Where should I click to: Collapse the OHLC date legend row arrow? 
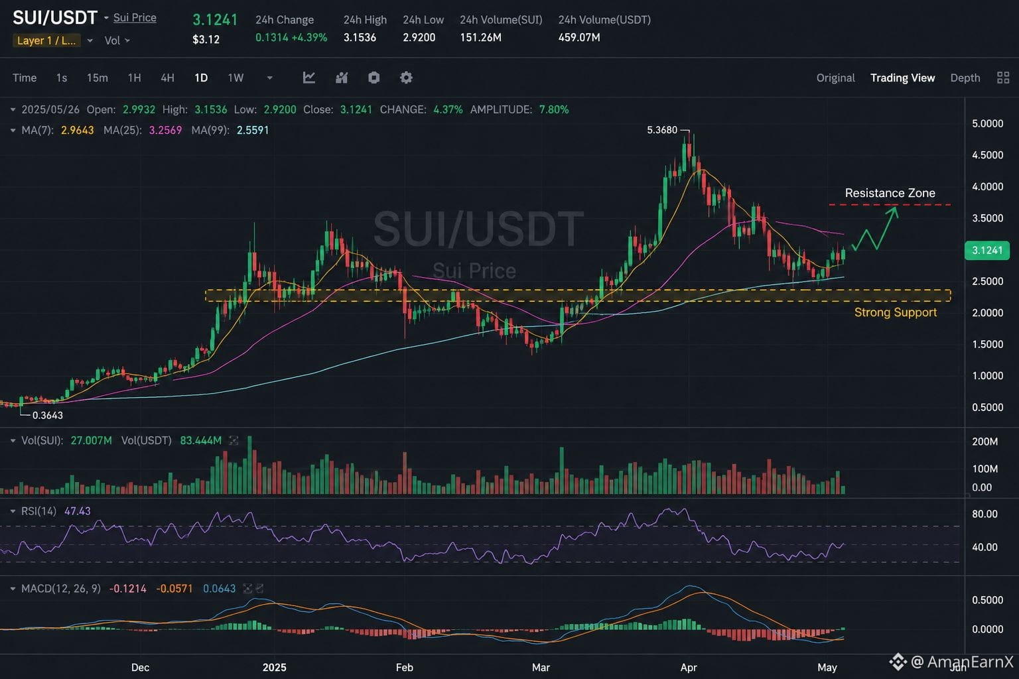click(x=13, y=109)
